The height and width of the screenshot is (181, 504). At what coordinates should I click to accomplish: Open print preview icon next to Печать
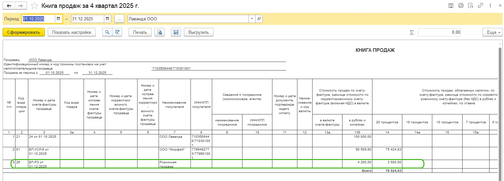click(160, 32)
